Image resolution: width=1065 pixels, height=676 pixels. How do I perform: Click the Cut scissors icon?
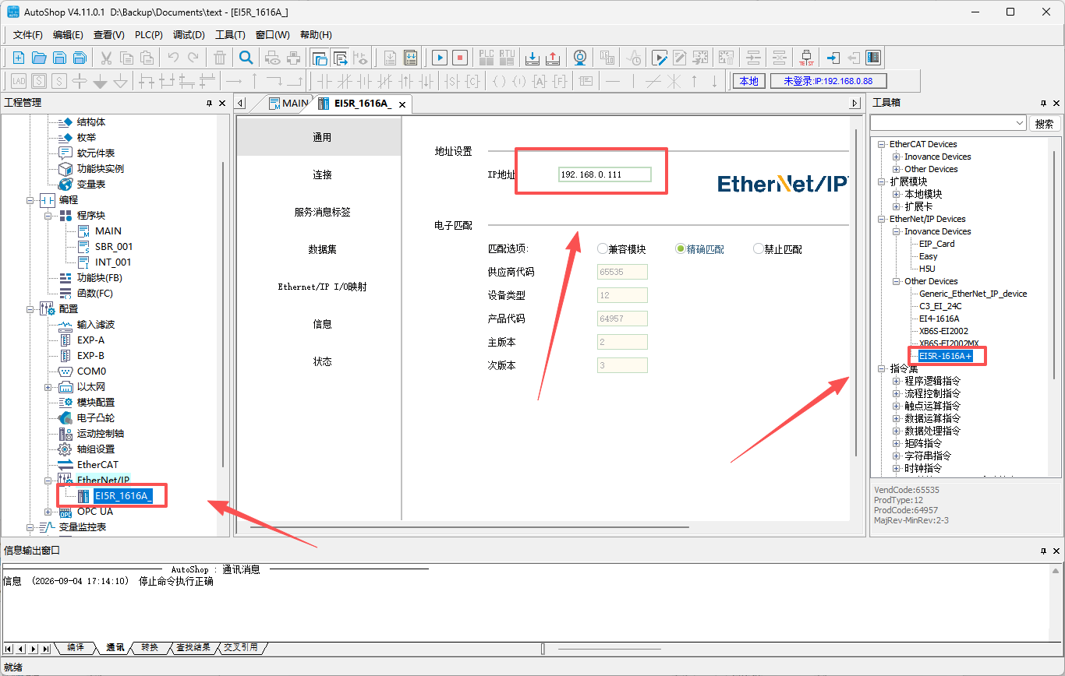106,58
